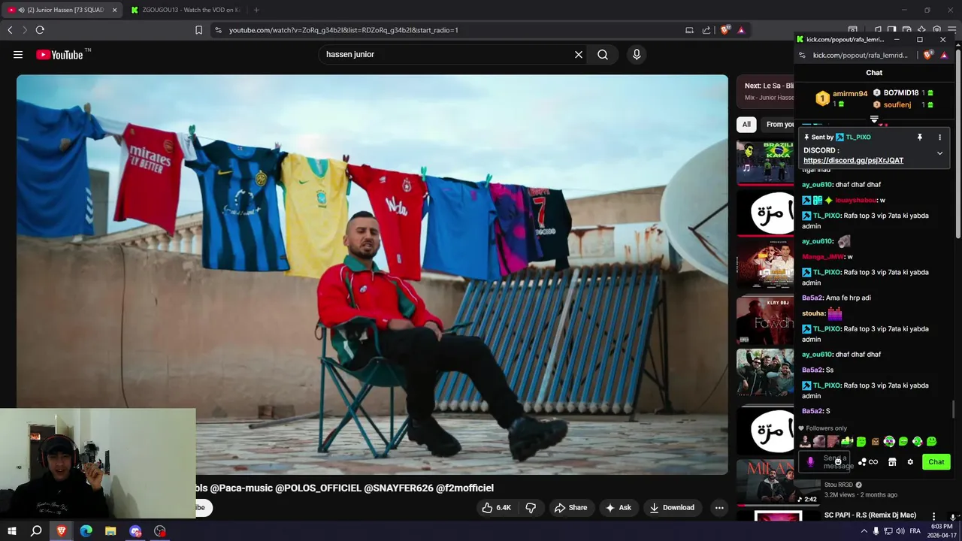Viewport: 962px width, 541px height.
Task: Open the Brazil Kaka video thumbnail
Action: click(x=765, y=162)
